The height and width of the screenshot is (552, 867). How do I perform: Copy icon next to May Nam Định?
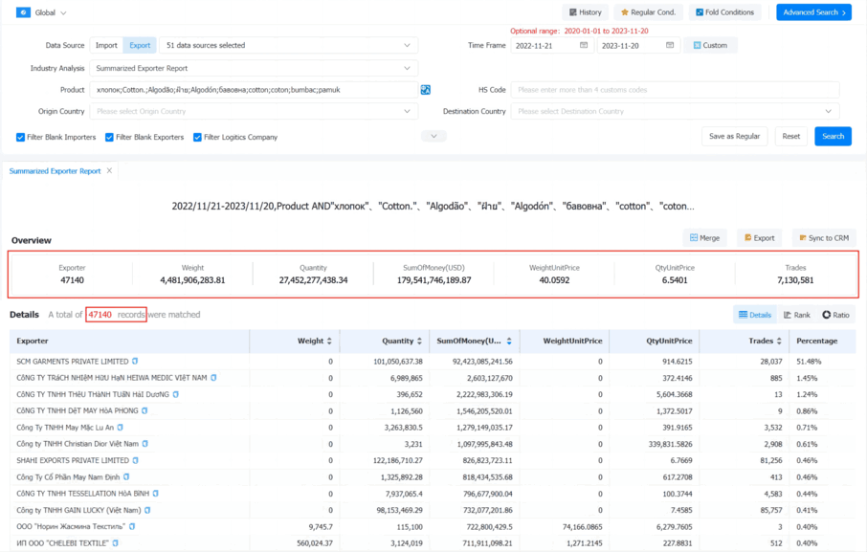click(126, 476)
